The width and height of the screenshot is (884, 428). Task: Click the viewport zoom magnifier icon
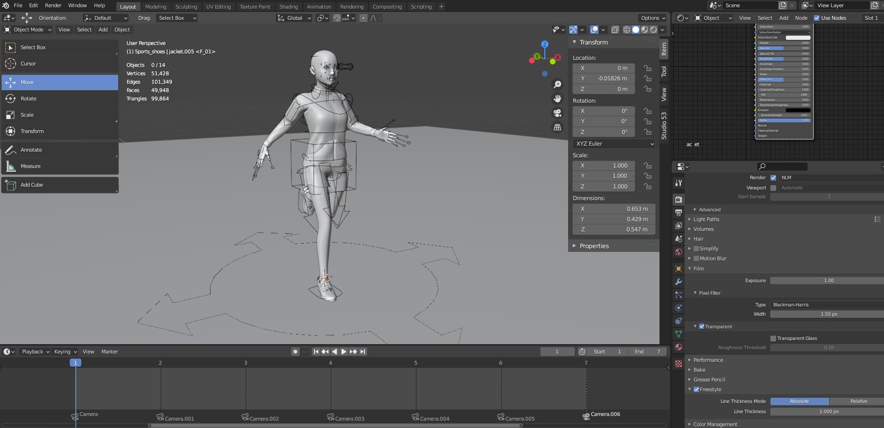[557, 85]
